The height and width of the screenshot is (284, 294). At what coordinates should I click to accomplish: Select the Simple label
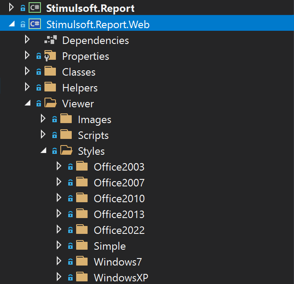110,246
